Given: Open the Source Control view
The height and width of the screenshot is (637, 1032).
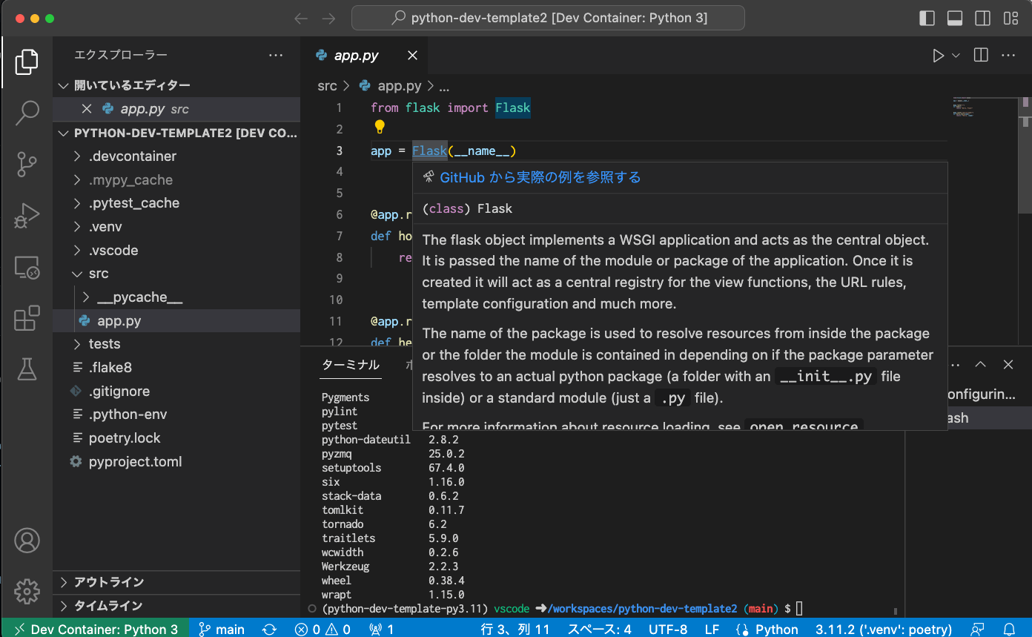Looking at the screenshot, I should click(27, 164).
